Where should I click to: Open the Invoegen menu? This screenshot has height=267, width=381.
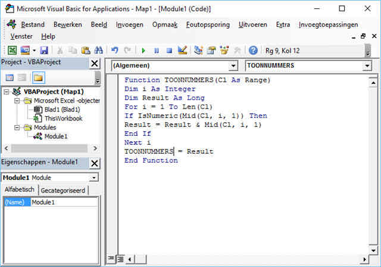[130, 24]
